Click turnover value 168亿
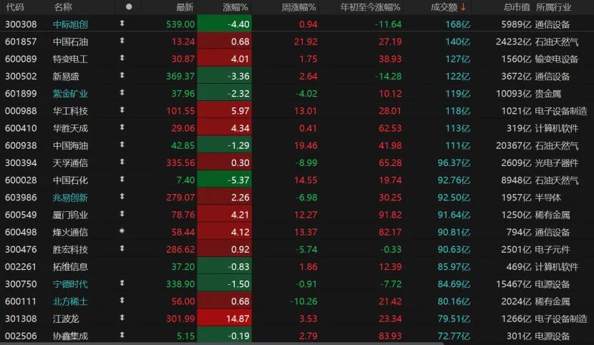 pyautogui.click(x=457, y=24)
